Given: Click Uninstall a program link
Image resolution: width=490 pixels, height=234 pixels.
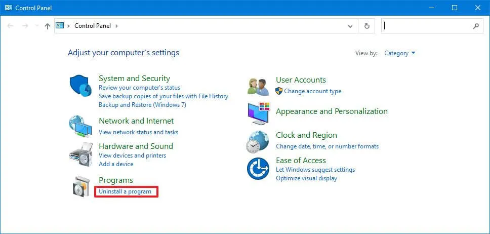Looking at the screenshot, I should point(125,191).
